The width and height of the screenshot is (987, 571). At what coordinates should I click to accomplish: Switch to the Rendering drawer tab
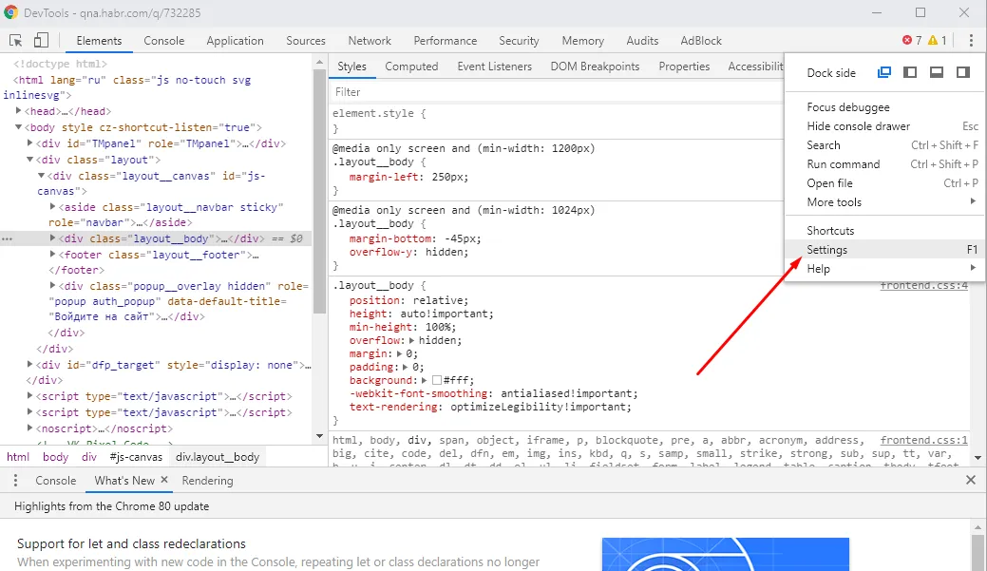click(x=207, y=481)
